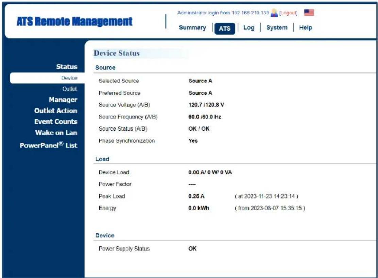Go to Outlet Action section
Image resolution: width=378 pixels, height=278 pixels.
56,111
